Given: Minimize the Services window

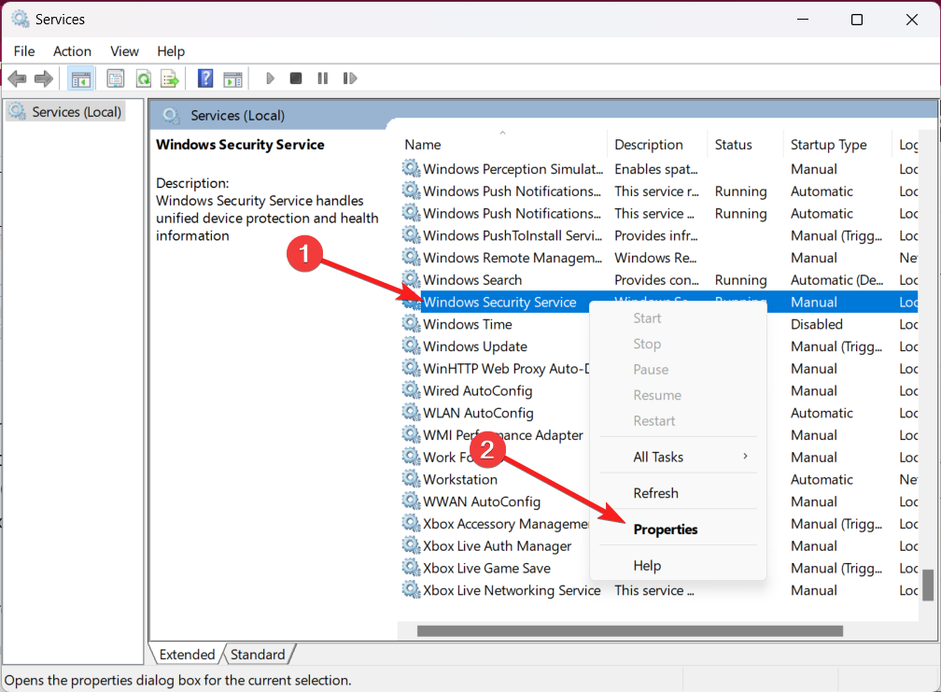Looking at the screenshot, I should (x=803, y=20).
